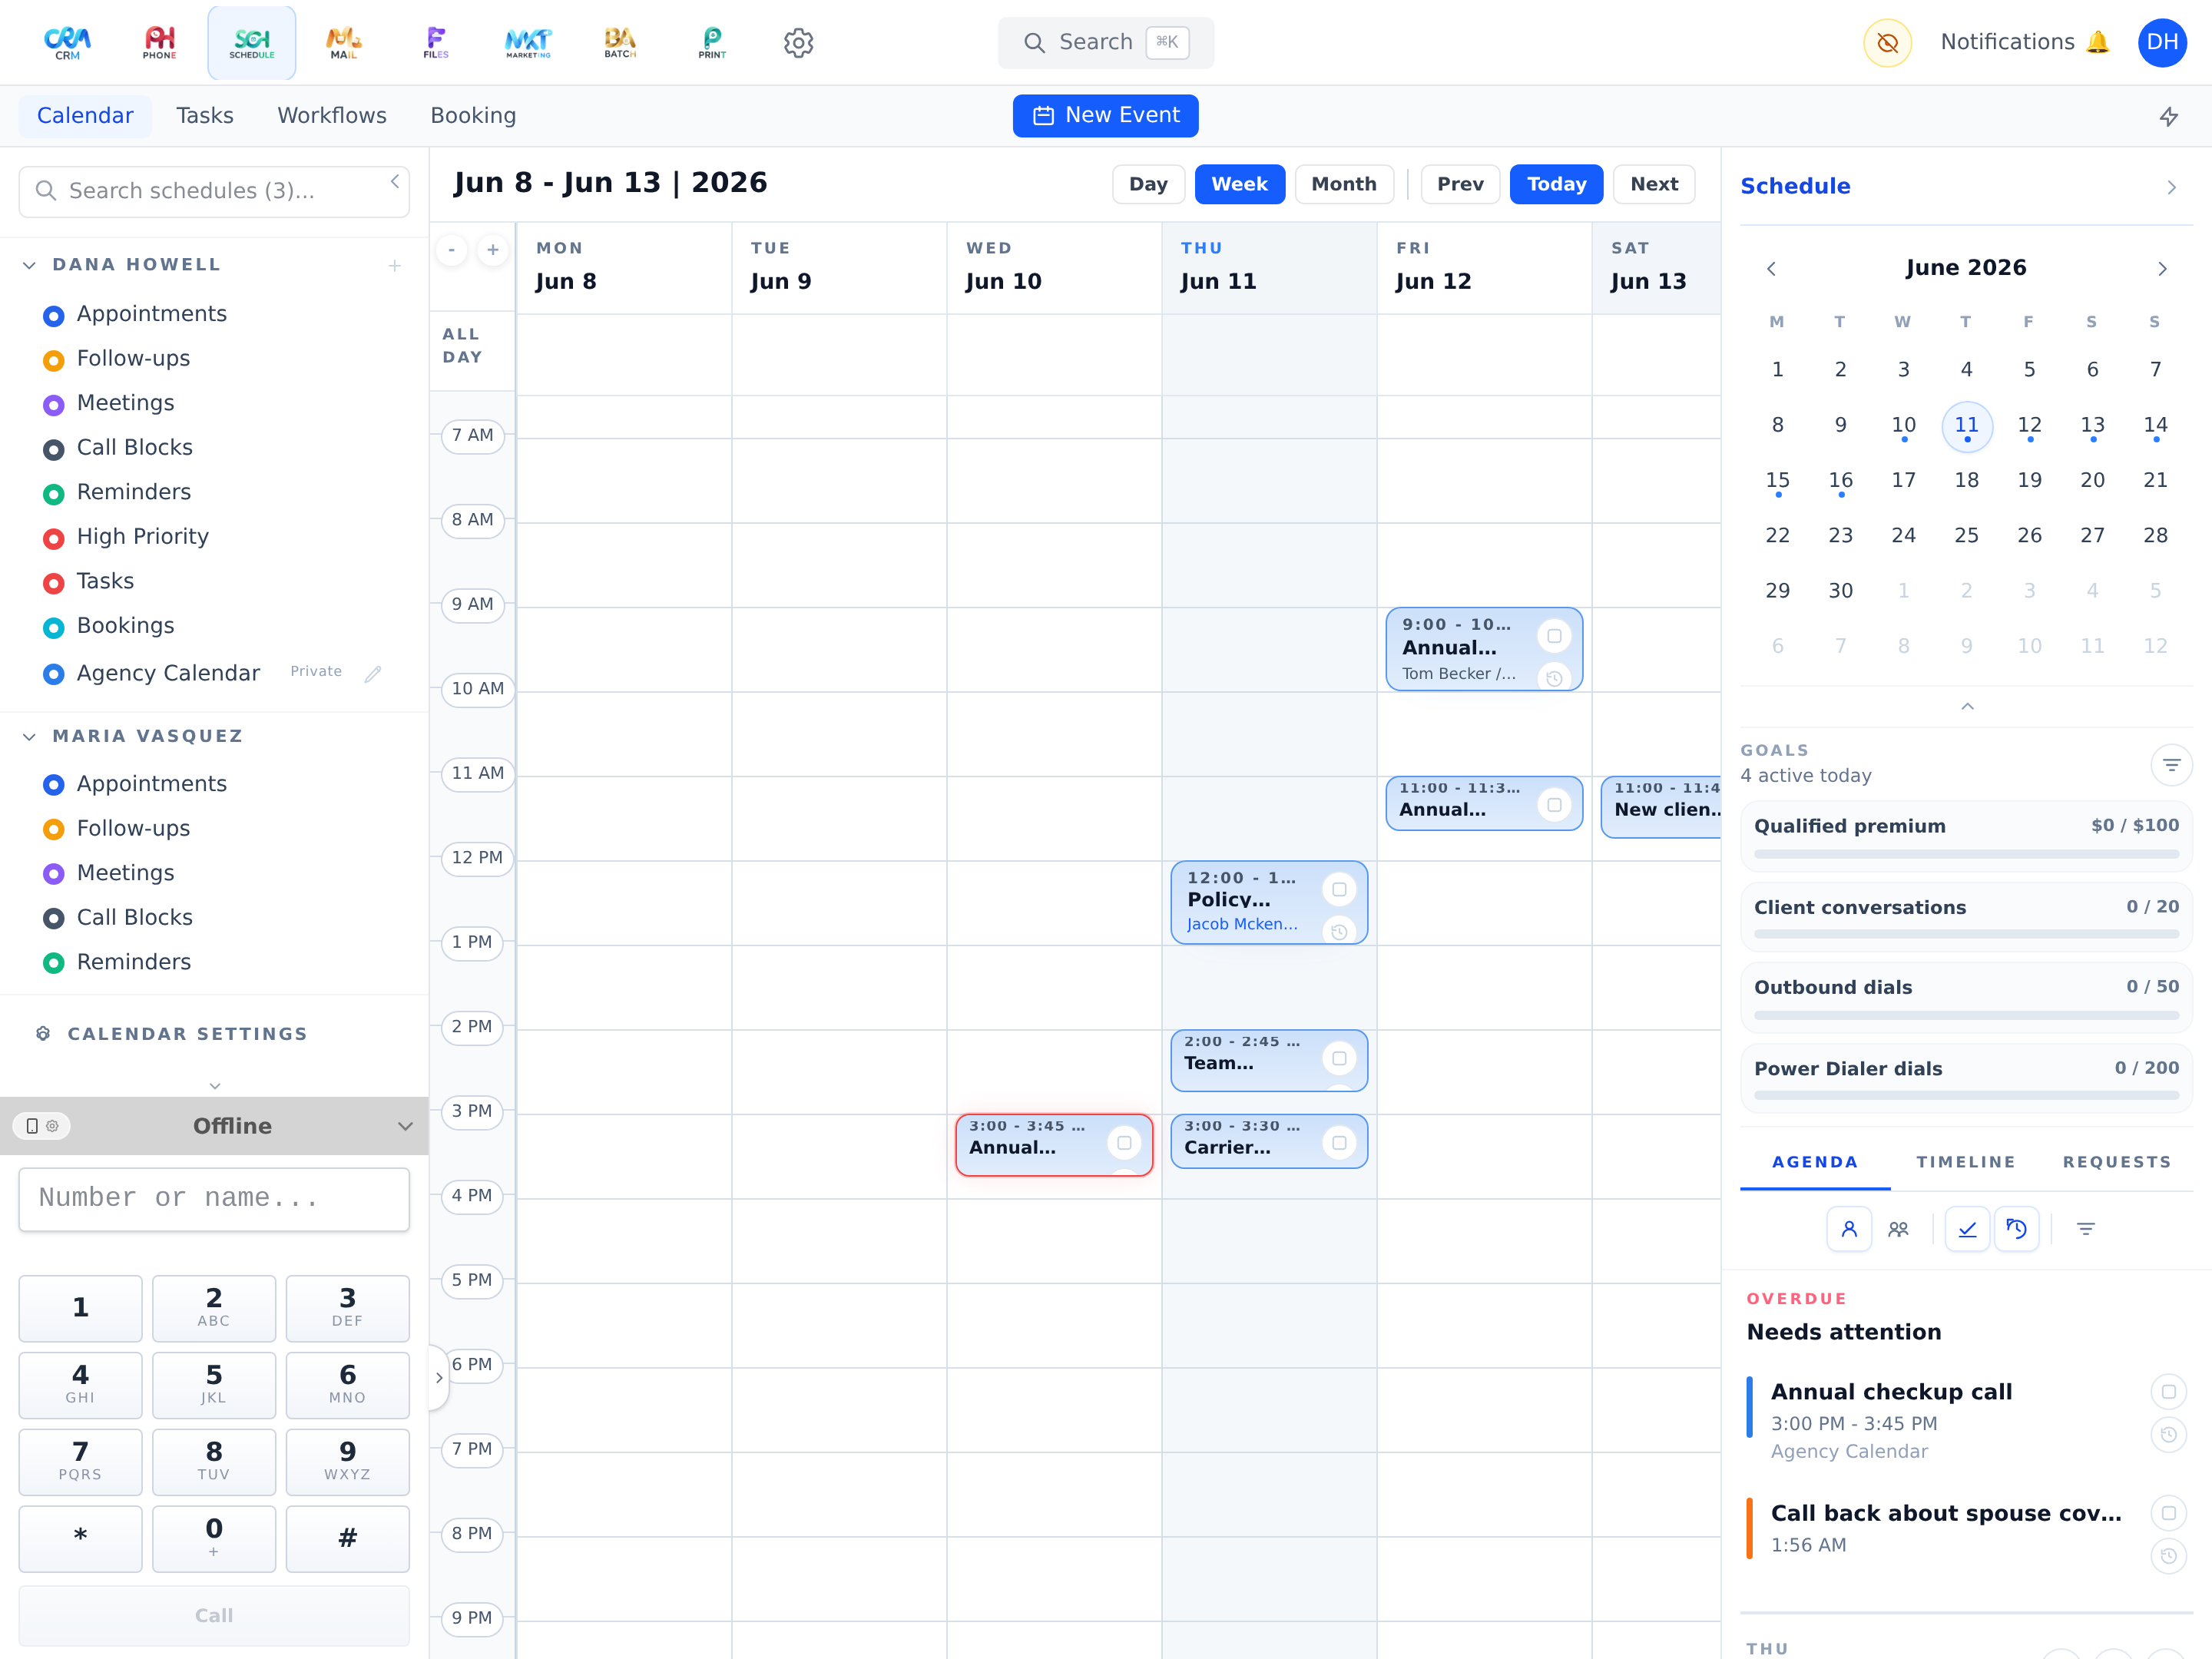Switch to the Tasks tab
The image size is (2212, 1659).
pyautogui.click(x=205, y=116)
